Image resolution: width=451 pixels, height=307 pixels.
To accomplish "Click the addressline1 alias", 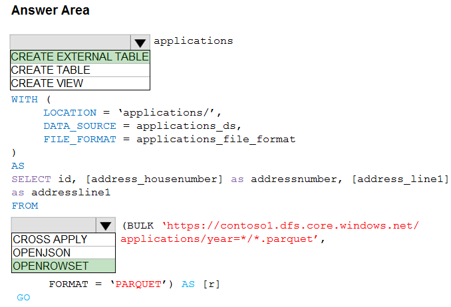I will click(71, 192).
